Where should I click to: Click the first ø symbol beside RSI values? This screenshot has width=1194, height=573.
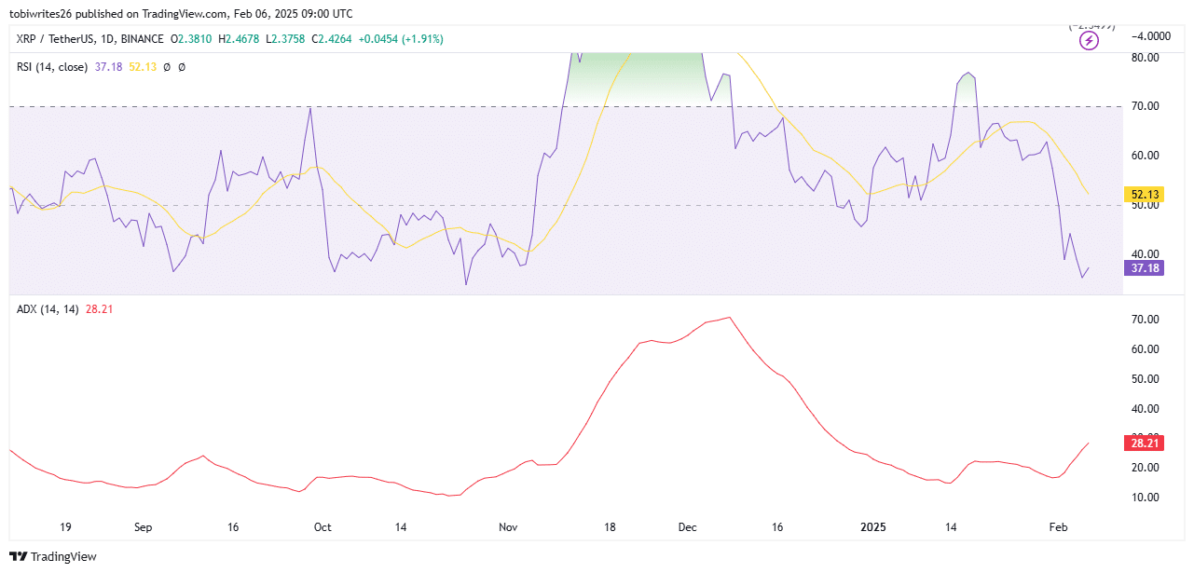tap(166, 67)
